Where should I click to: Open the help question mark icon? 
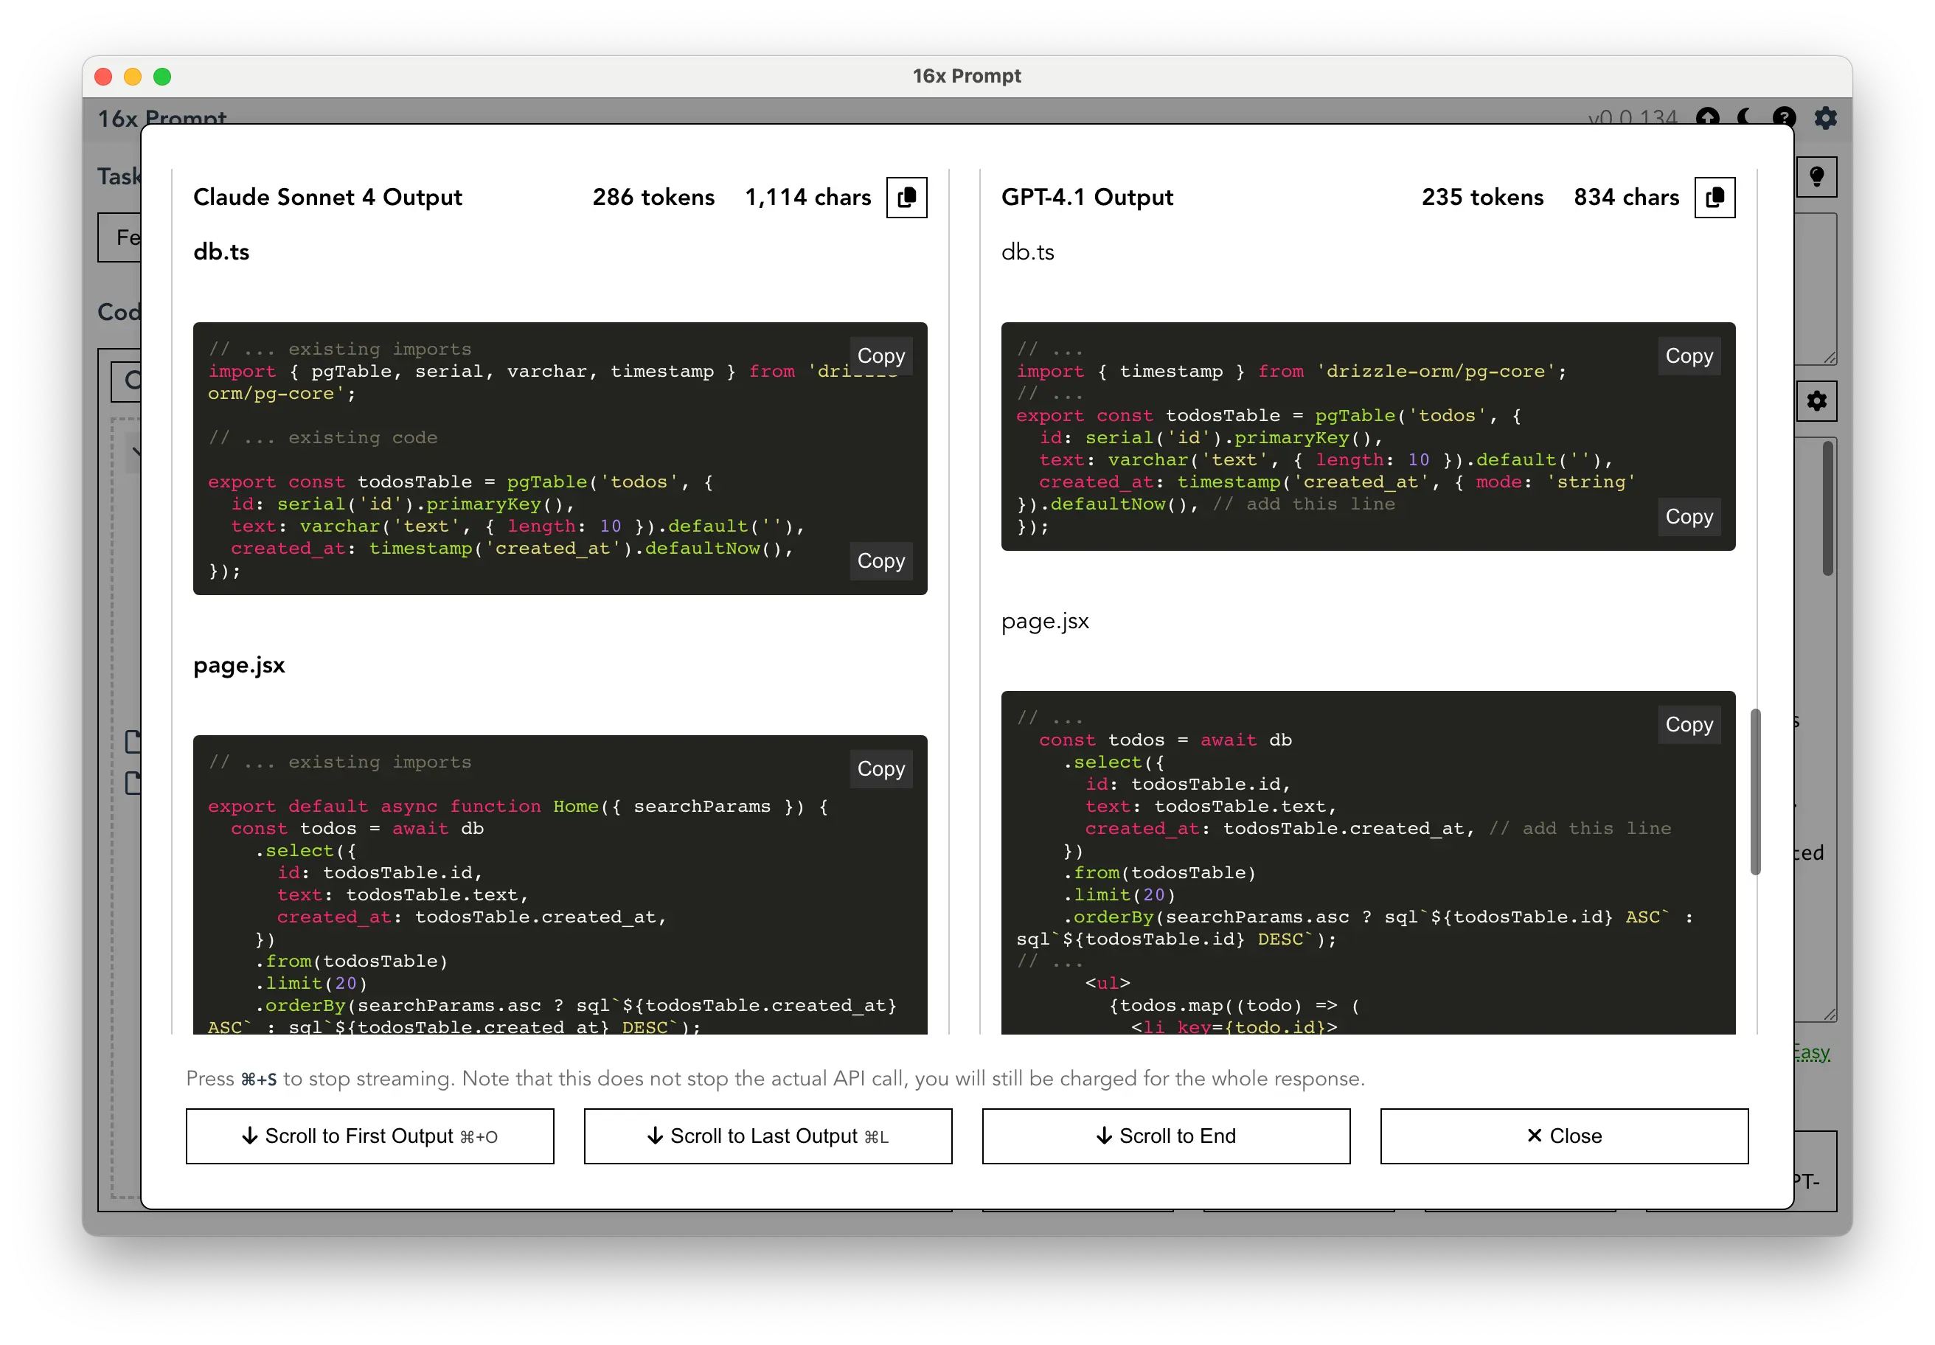click(x=1783, y=117)
